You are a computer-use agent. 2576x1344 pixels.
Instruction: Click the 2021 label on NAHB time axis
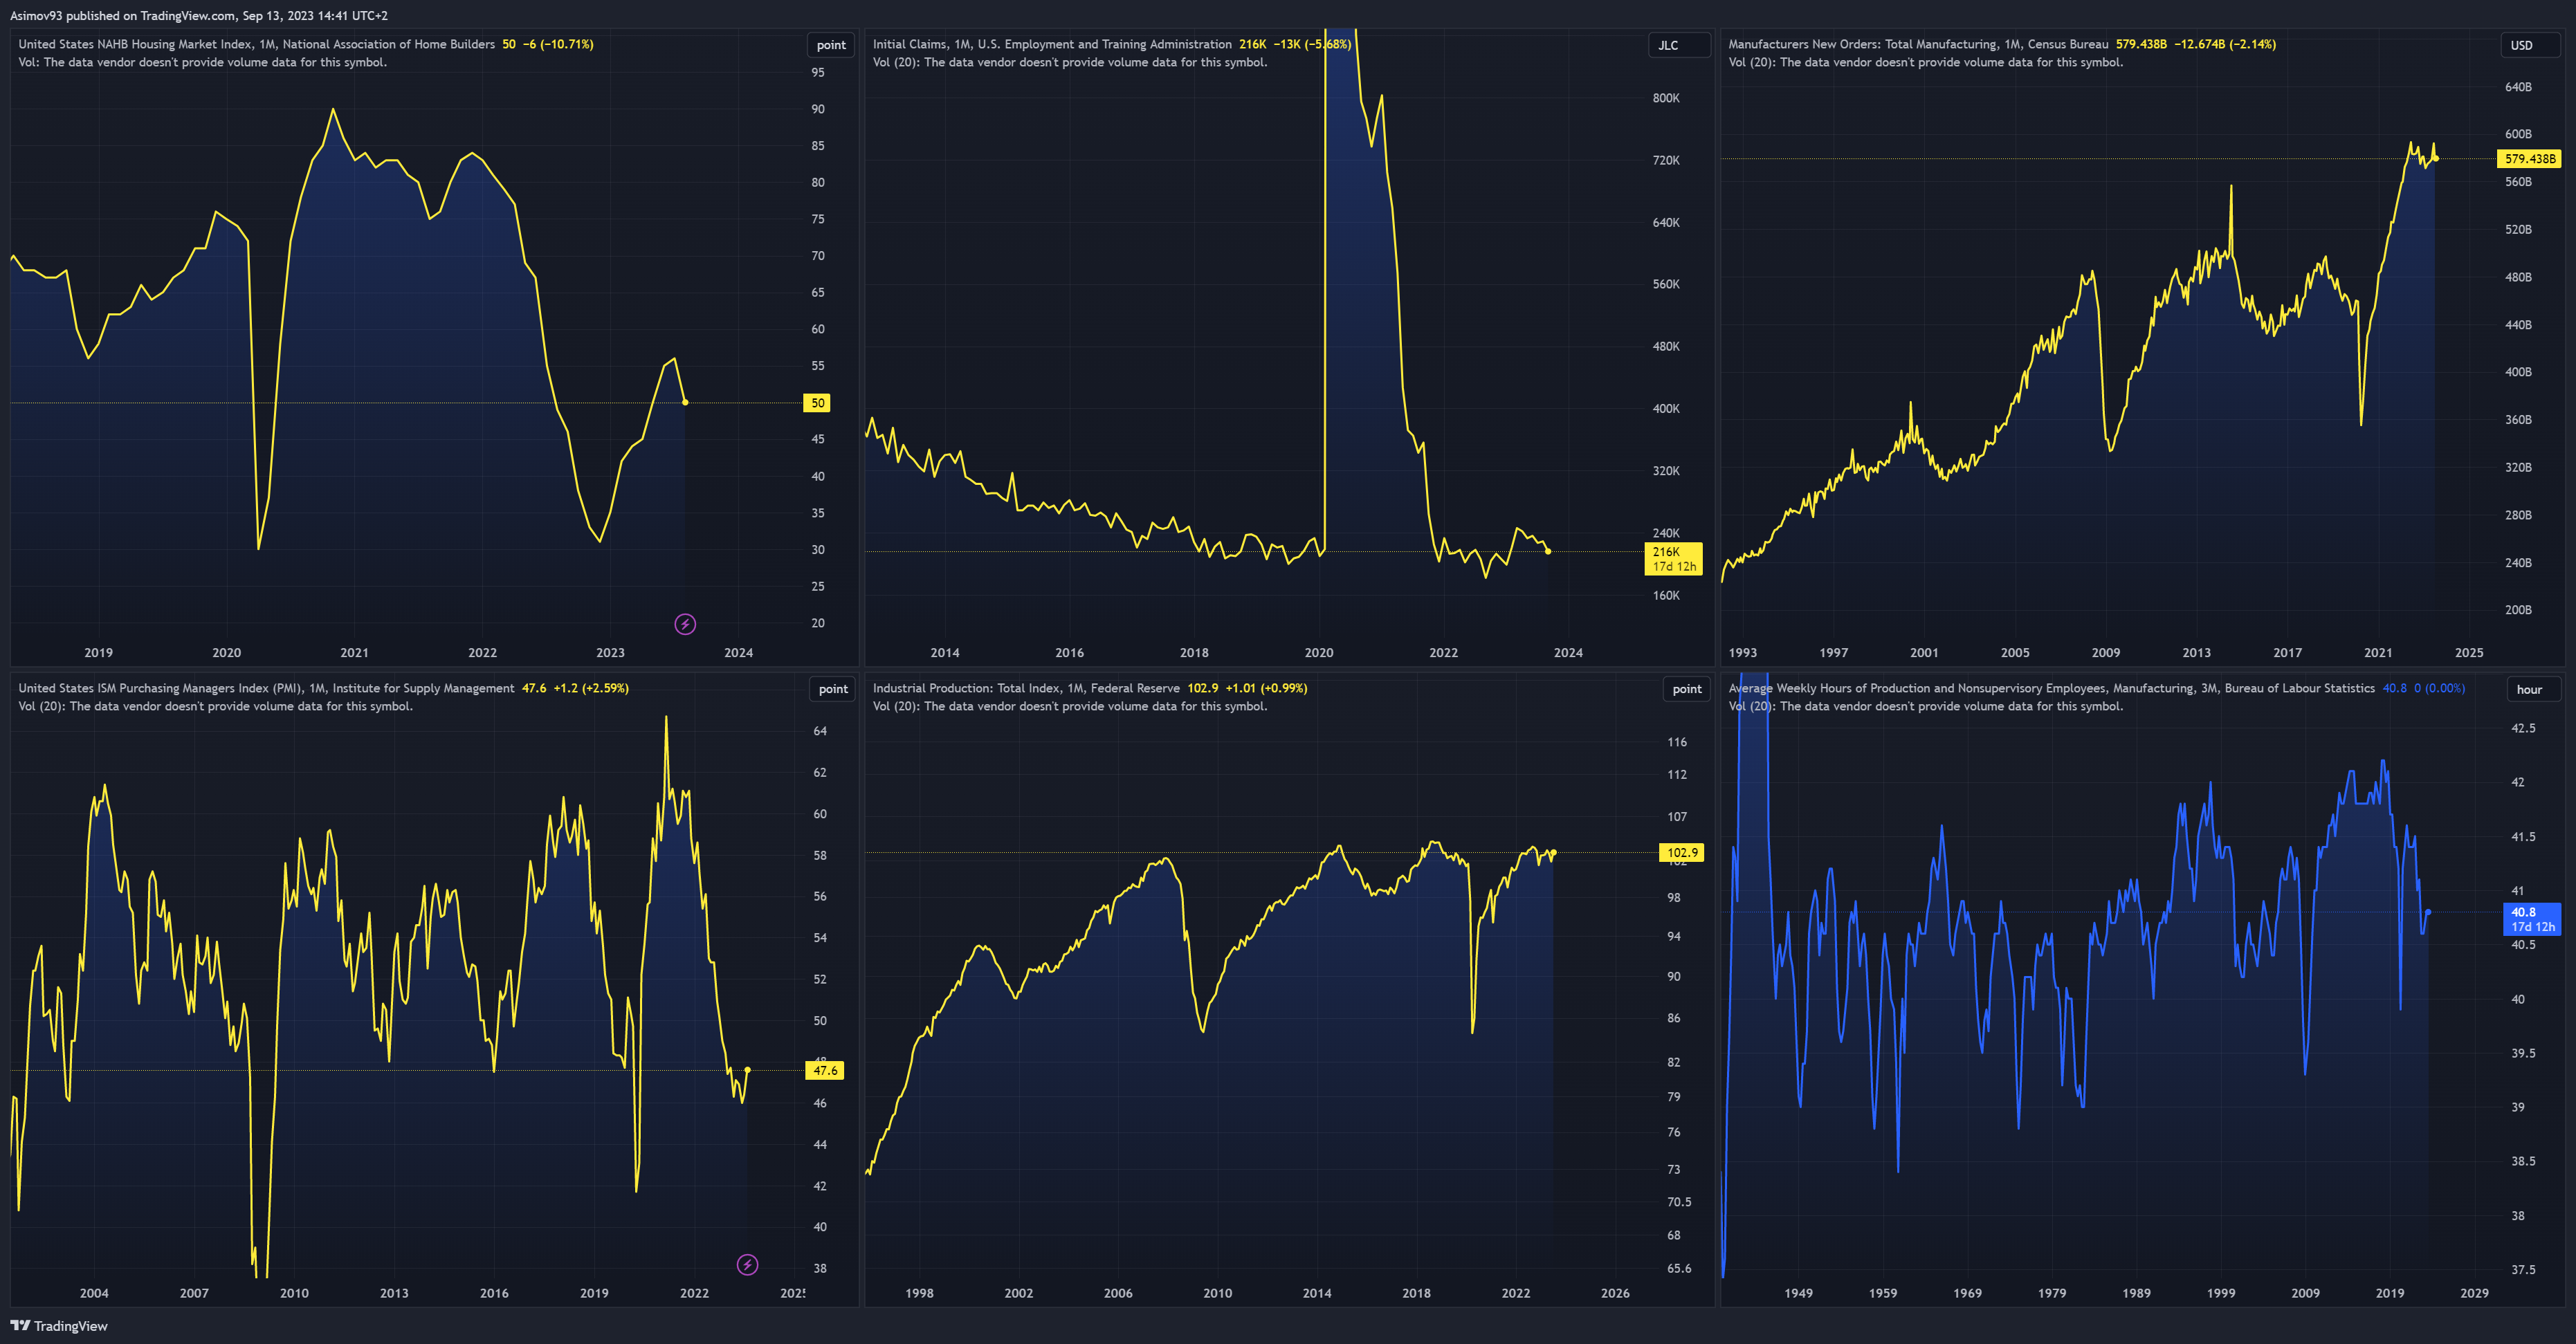[354, 652]
